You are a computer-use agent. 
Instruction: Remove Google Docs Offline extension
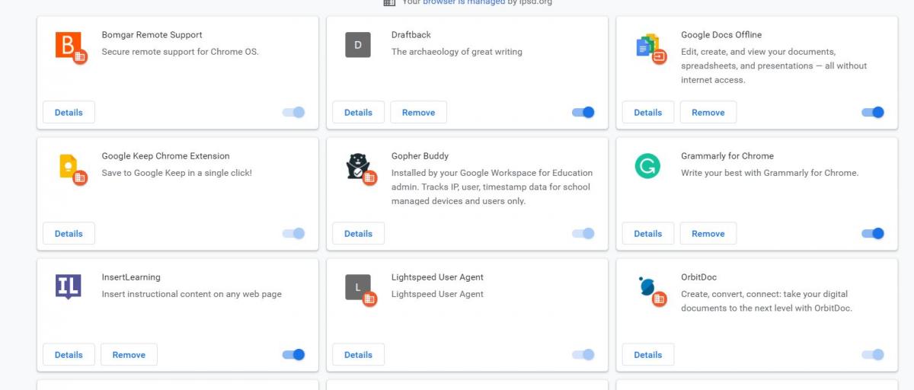708,112
